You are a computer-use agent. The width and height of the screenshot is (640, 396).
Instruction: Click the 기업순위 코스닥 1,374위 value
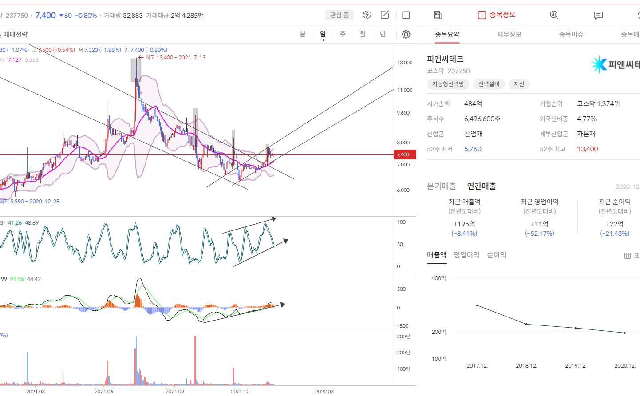click(598, 104)
